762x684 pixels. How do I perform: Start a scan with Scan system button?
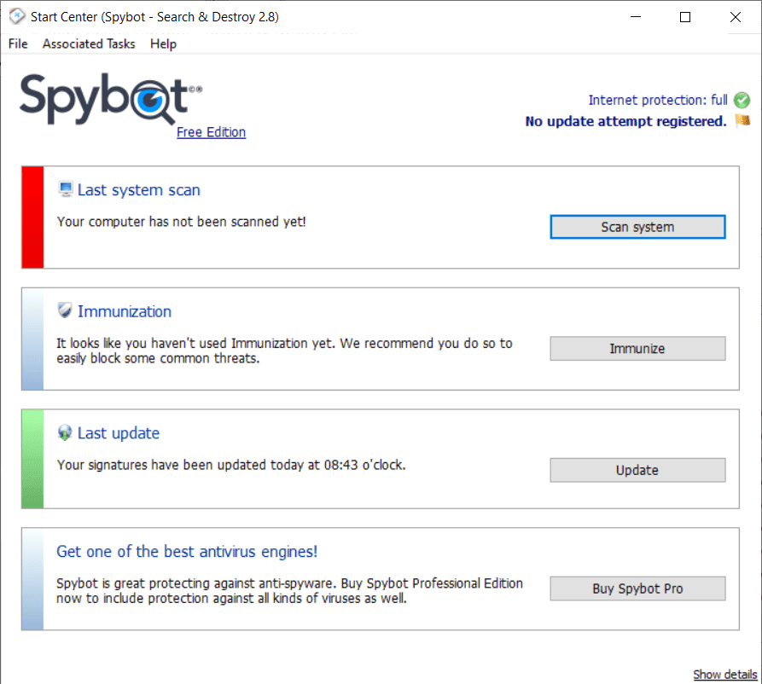pos(637,227)
